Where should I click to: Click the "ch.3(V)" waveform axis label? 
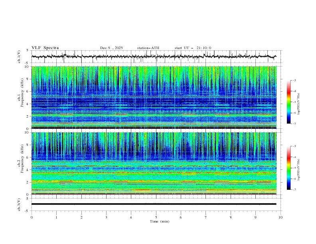(19, 205)
